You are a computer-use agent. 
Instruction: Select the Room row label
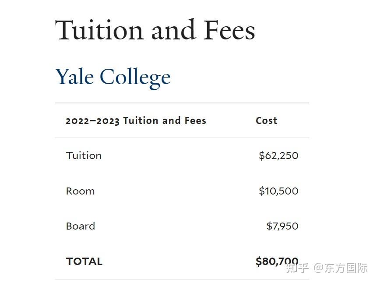point(80,191)
